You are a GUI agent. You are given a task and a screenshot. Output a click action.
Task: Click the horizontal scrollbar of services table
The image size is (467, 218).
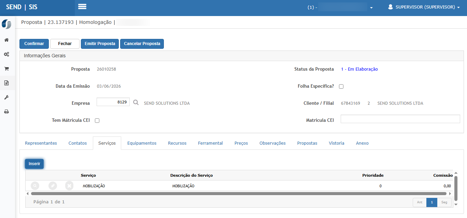(239, 193)
